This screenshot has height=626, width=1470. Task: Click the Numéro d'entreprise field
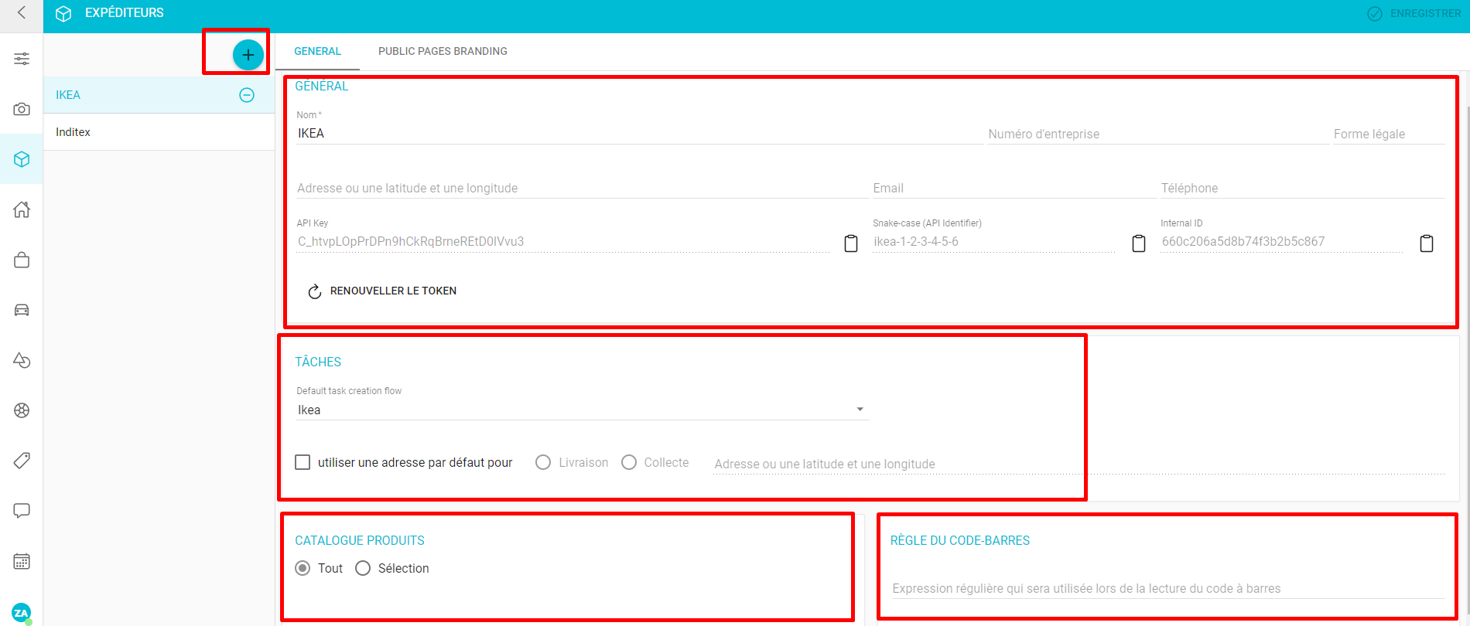click(x=1157, y=134)
